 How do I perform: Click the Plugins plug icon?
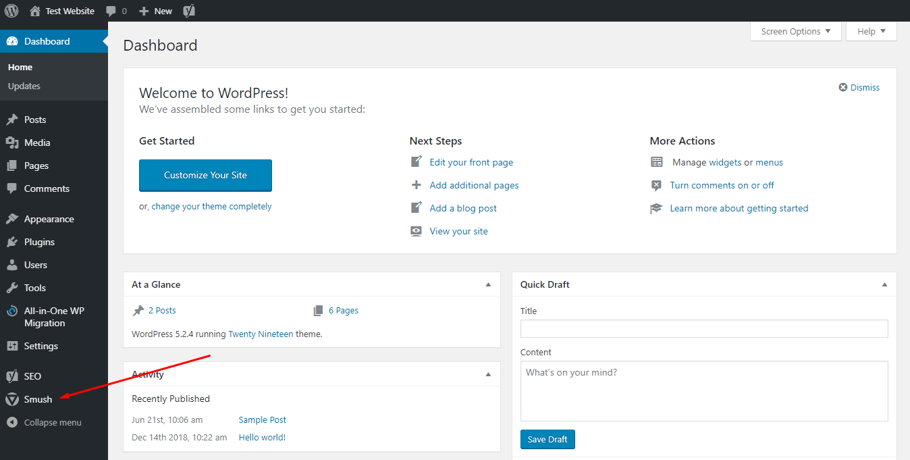[x=12, y=242]
